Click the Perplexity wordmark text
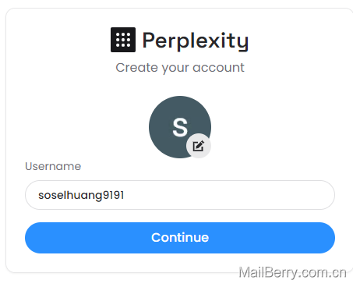 pyautogui.click(x=196, y=41)
